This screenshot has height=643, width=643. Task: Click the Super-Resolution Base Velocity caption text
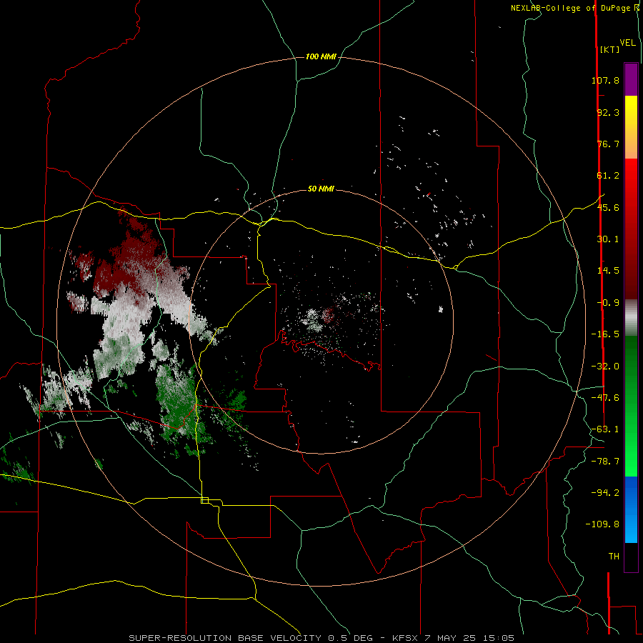[x=321, y=638]
